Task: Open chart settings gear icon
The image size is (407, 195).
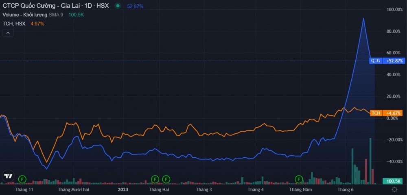Action: [394, 189]
